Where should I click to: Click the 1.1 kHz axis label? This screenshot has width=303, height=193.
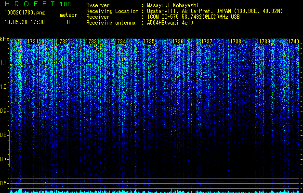3,63
